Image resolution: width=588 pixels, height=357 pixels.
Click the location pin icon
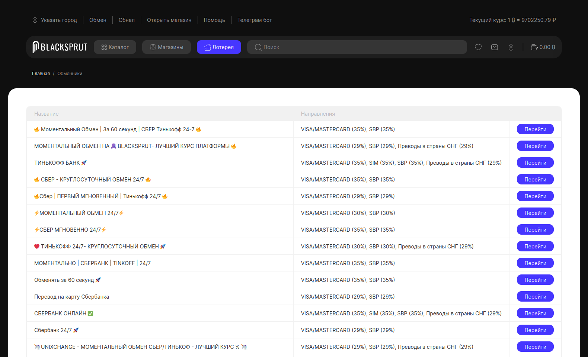[x=35, y=20]
